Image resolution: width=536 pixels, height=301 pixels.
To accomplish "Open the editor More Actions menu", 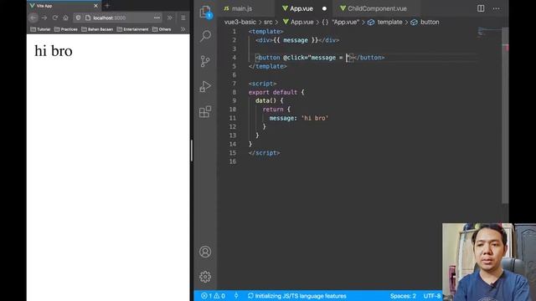I will (x=496, y=8).
